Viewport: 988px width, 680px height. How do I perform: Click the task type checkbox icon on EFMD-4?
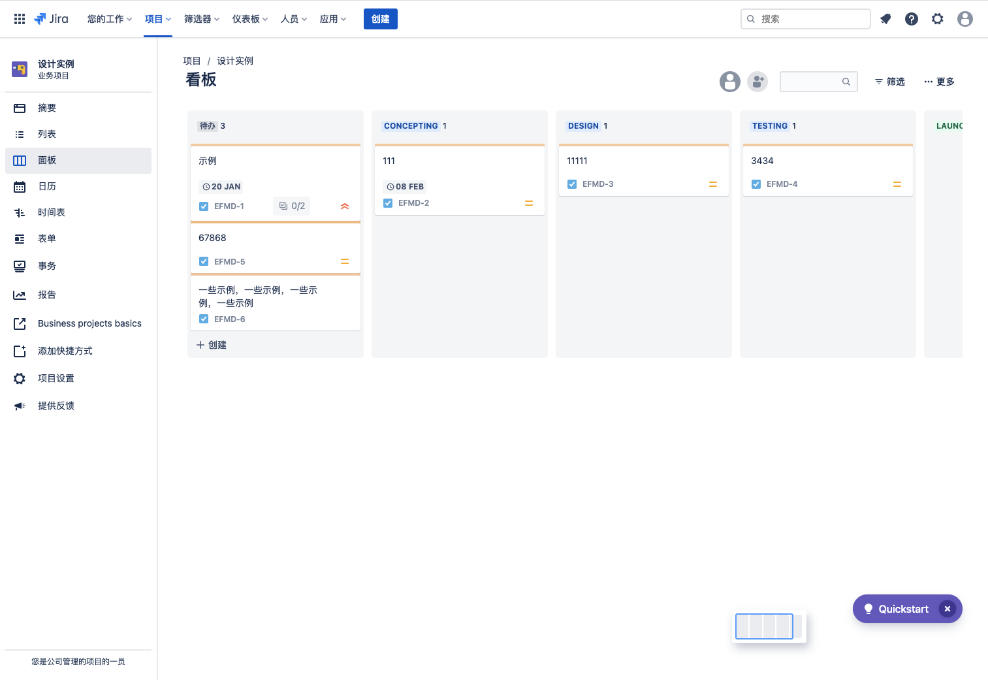tap(756, 184)
